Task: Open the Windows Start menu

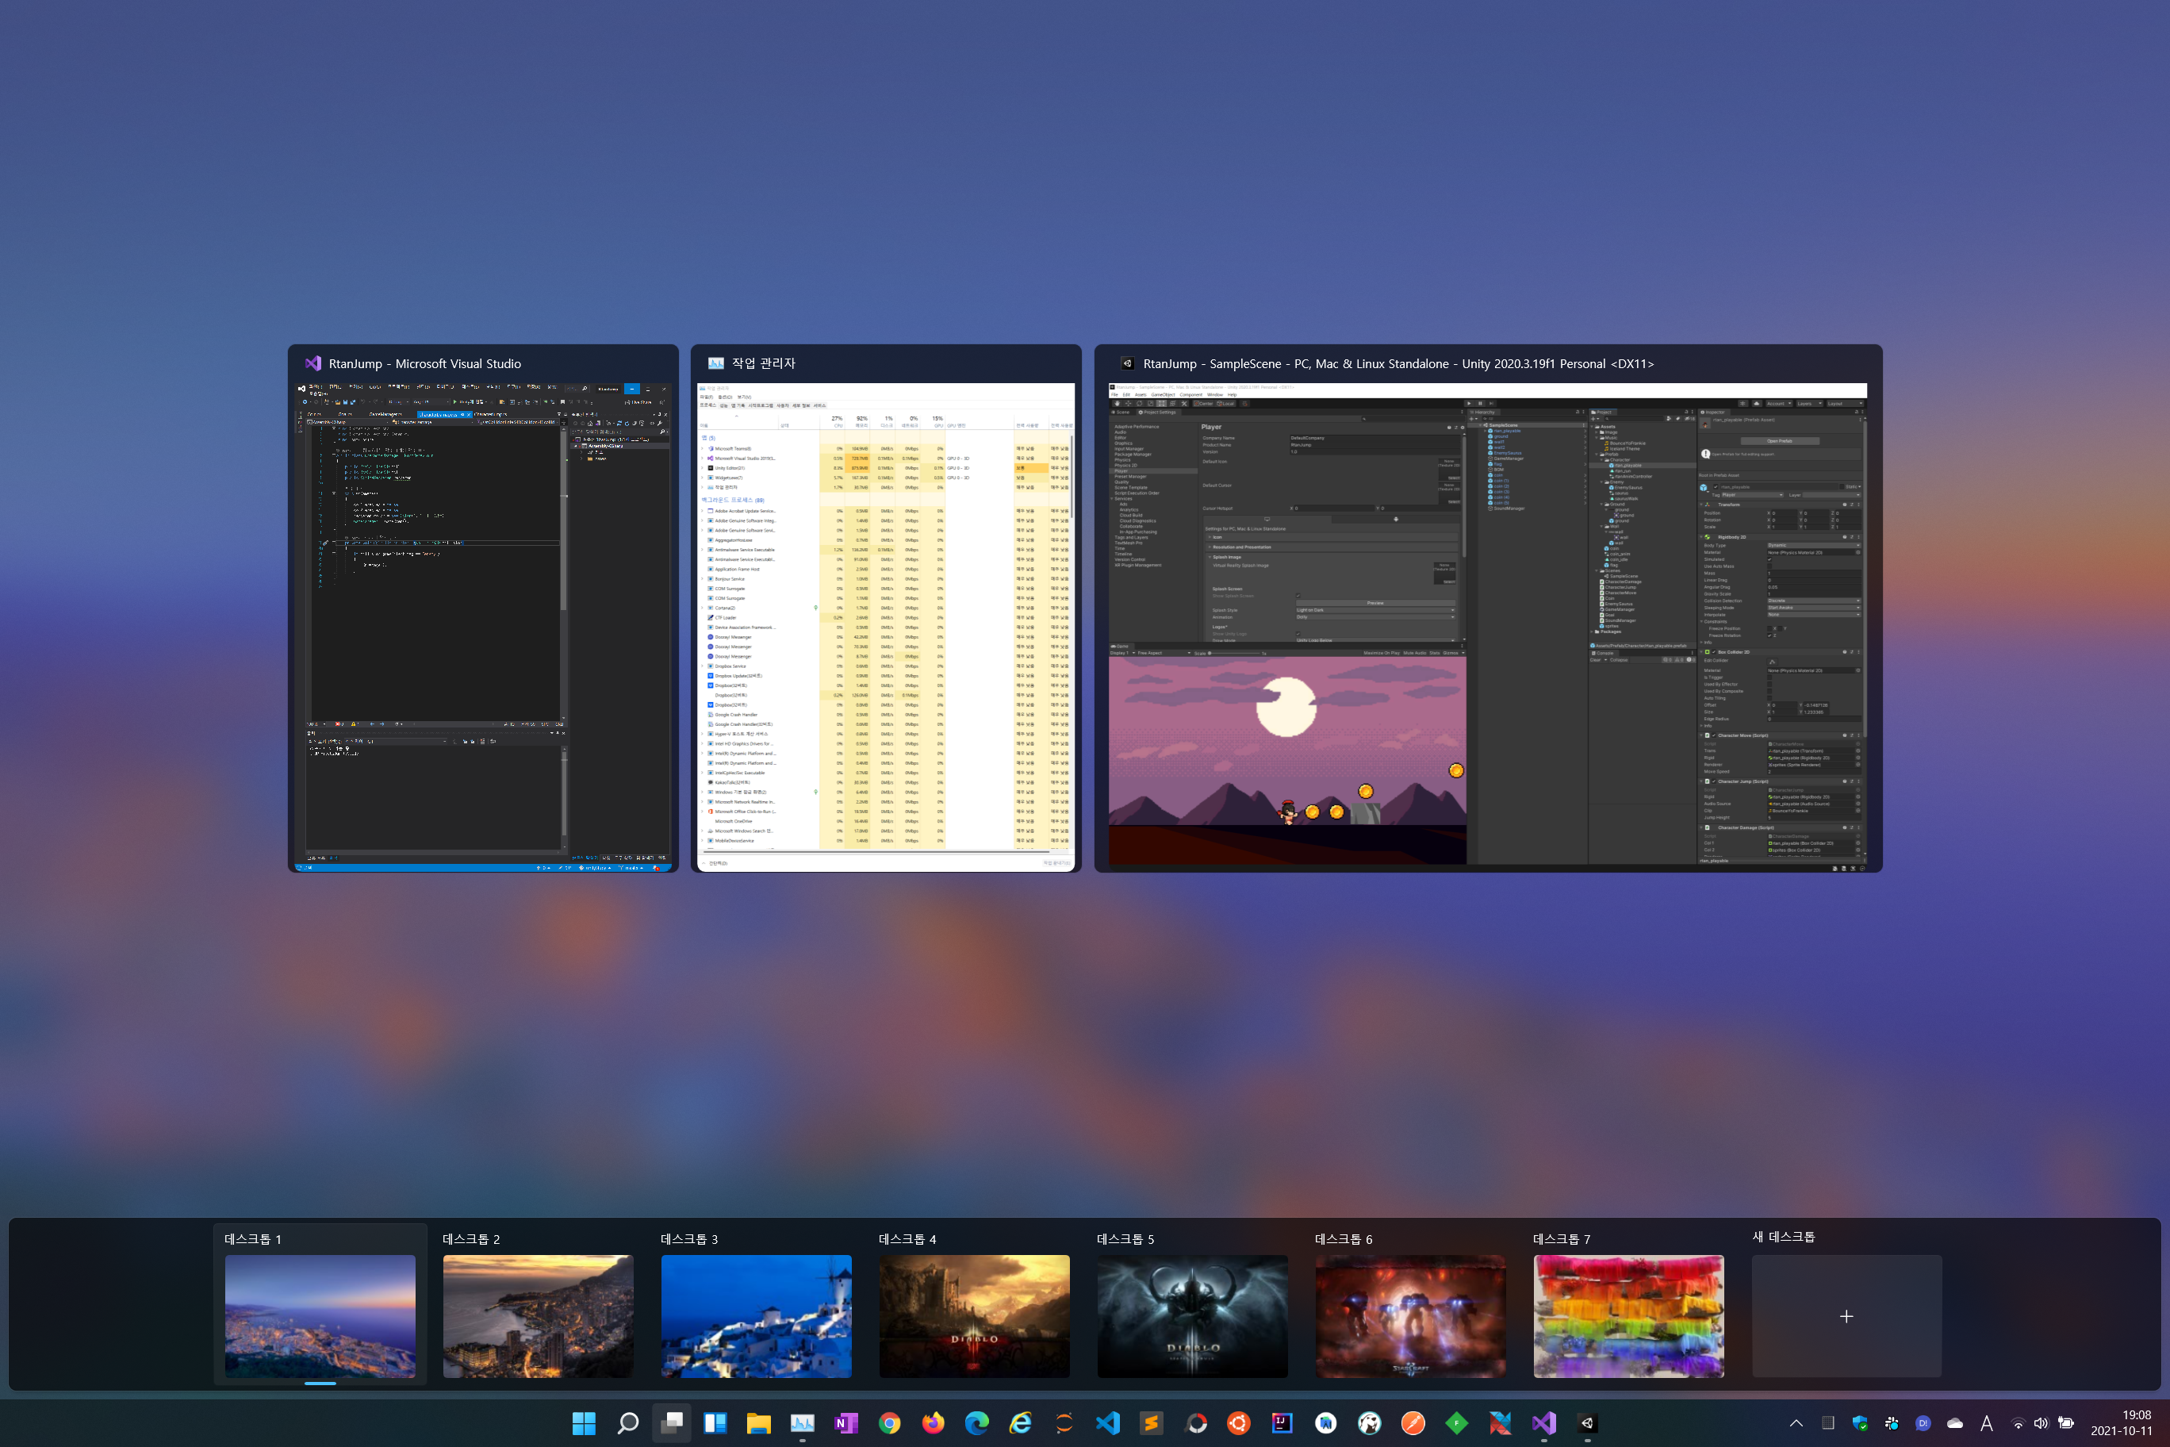Action: [x=583, y=1423]
